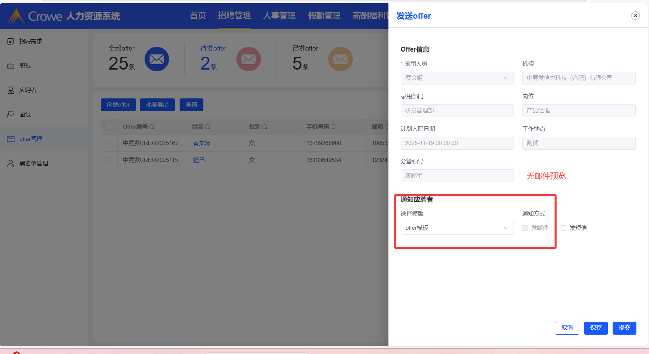Enable the 发短信 checkbox
649x354 pixels.
click(564, 228)
